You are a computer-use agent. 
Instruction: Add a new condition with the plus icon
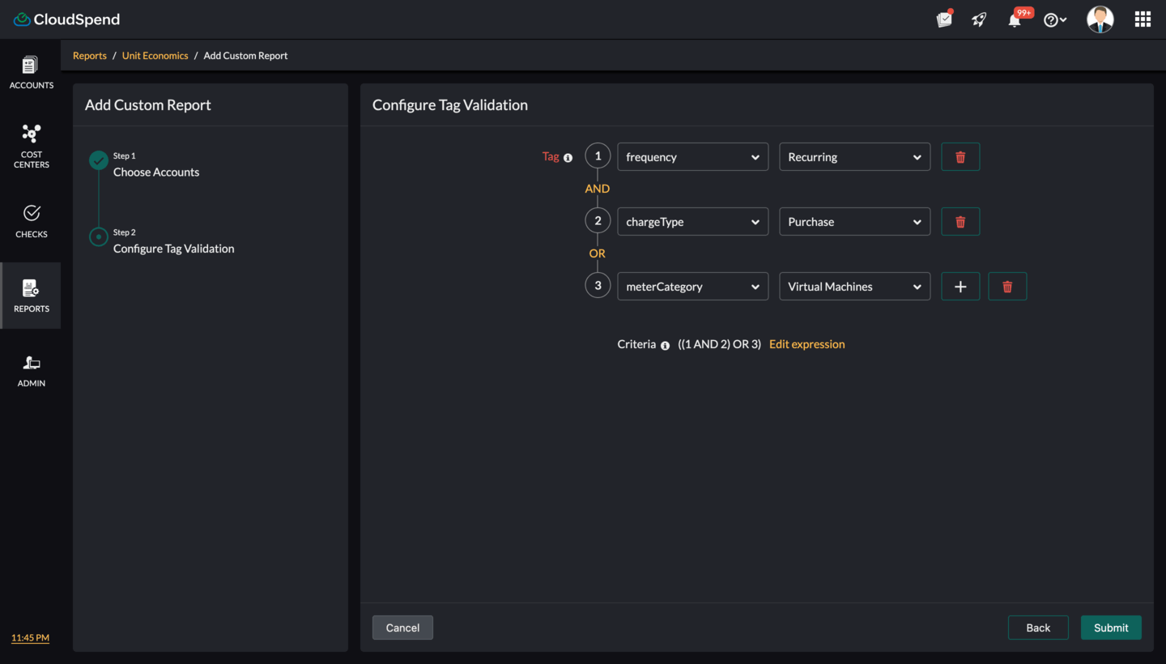tap(960, 286)
